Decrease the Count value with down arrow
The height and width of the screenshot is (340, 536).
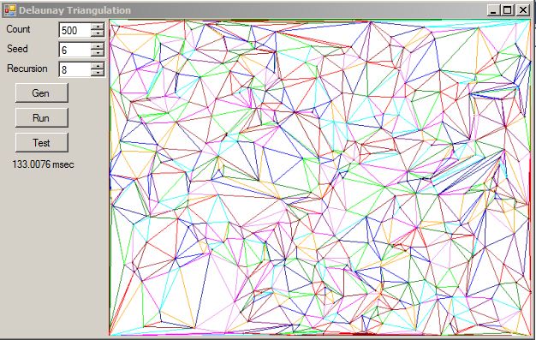(x=98, y=33)
